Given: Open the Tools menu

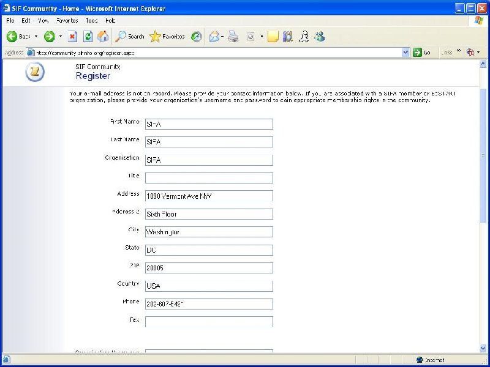Looking at the screenshot, I should [91, 21].
